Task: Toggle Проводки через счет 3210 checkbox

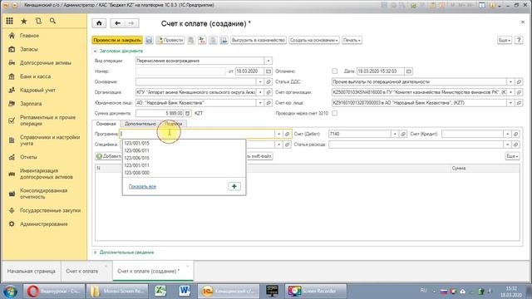Action: click(334, 113)
